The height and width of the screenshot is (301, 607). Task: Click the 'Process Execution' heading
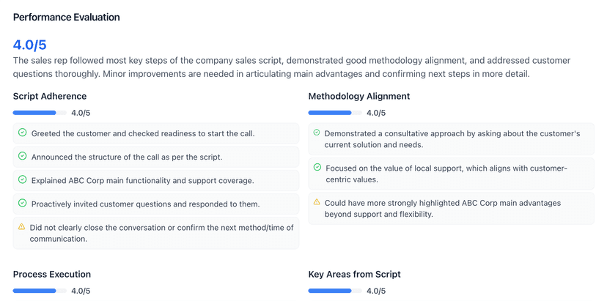52,274
